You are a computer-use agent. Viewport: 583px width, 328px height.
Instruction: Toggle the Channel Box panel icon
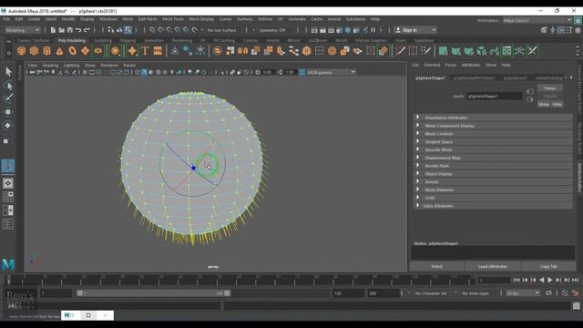tap(578, 30)
